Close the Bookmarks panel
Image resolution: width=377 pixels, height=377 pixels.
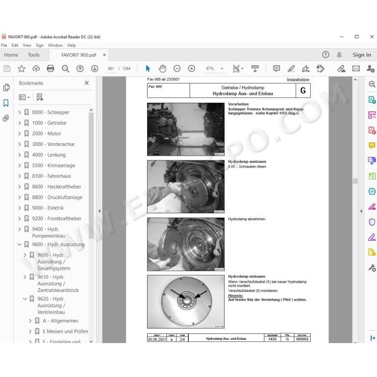click(x=87, y=83)
